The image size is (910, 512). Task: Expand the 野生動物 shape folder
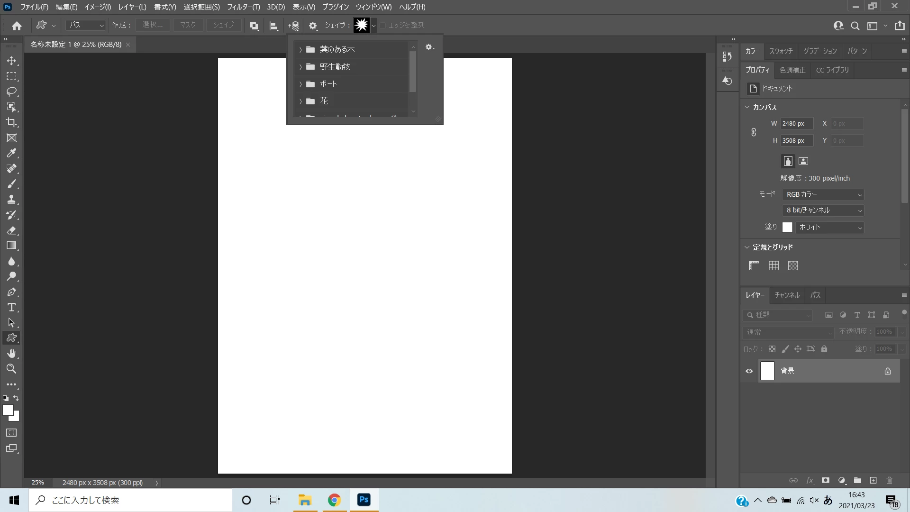(300, 67)
